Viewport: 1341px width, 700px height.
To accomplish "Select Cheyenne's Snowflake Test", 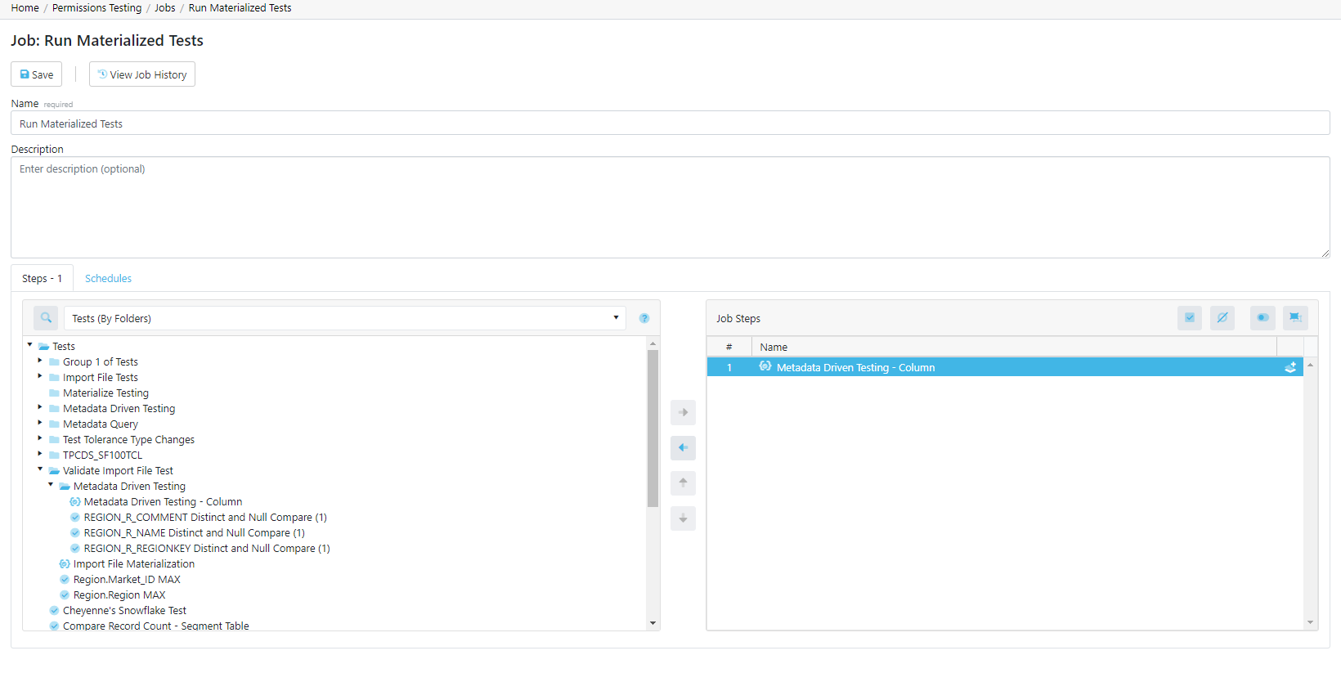I will click(124, 611).
